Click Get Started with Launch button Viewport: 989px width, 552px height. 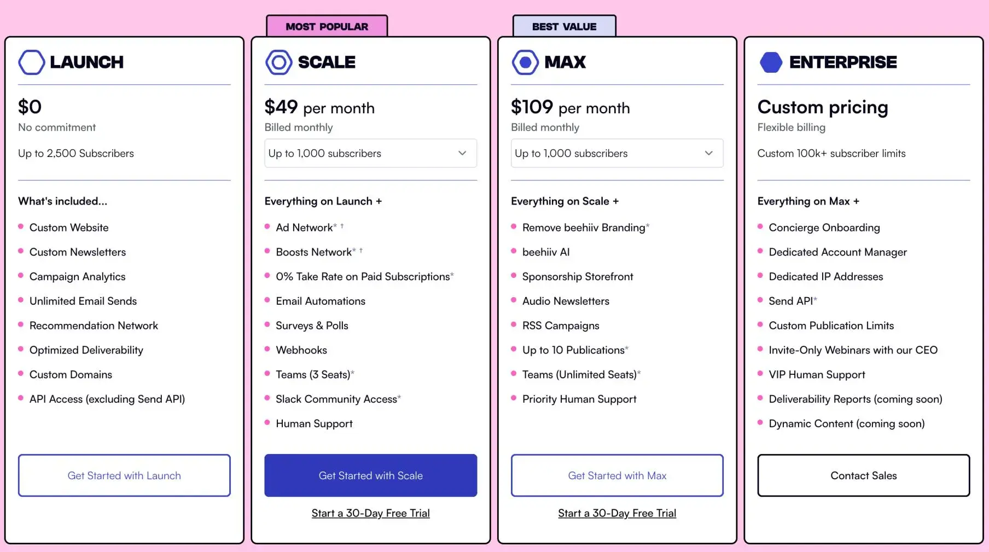click(124, 475)
